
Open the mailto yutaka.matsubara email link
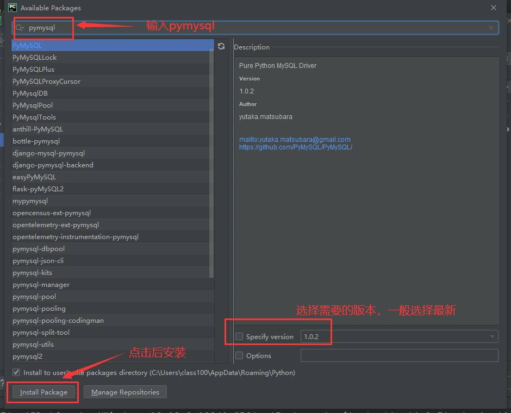tap(295, 140)
